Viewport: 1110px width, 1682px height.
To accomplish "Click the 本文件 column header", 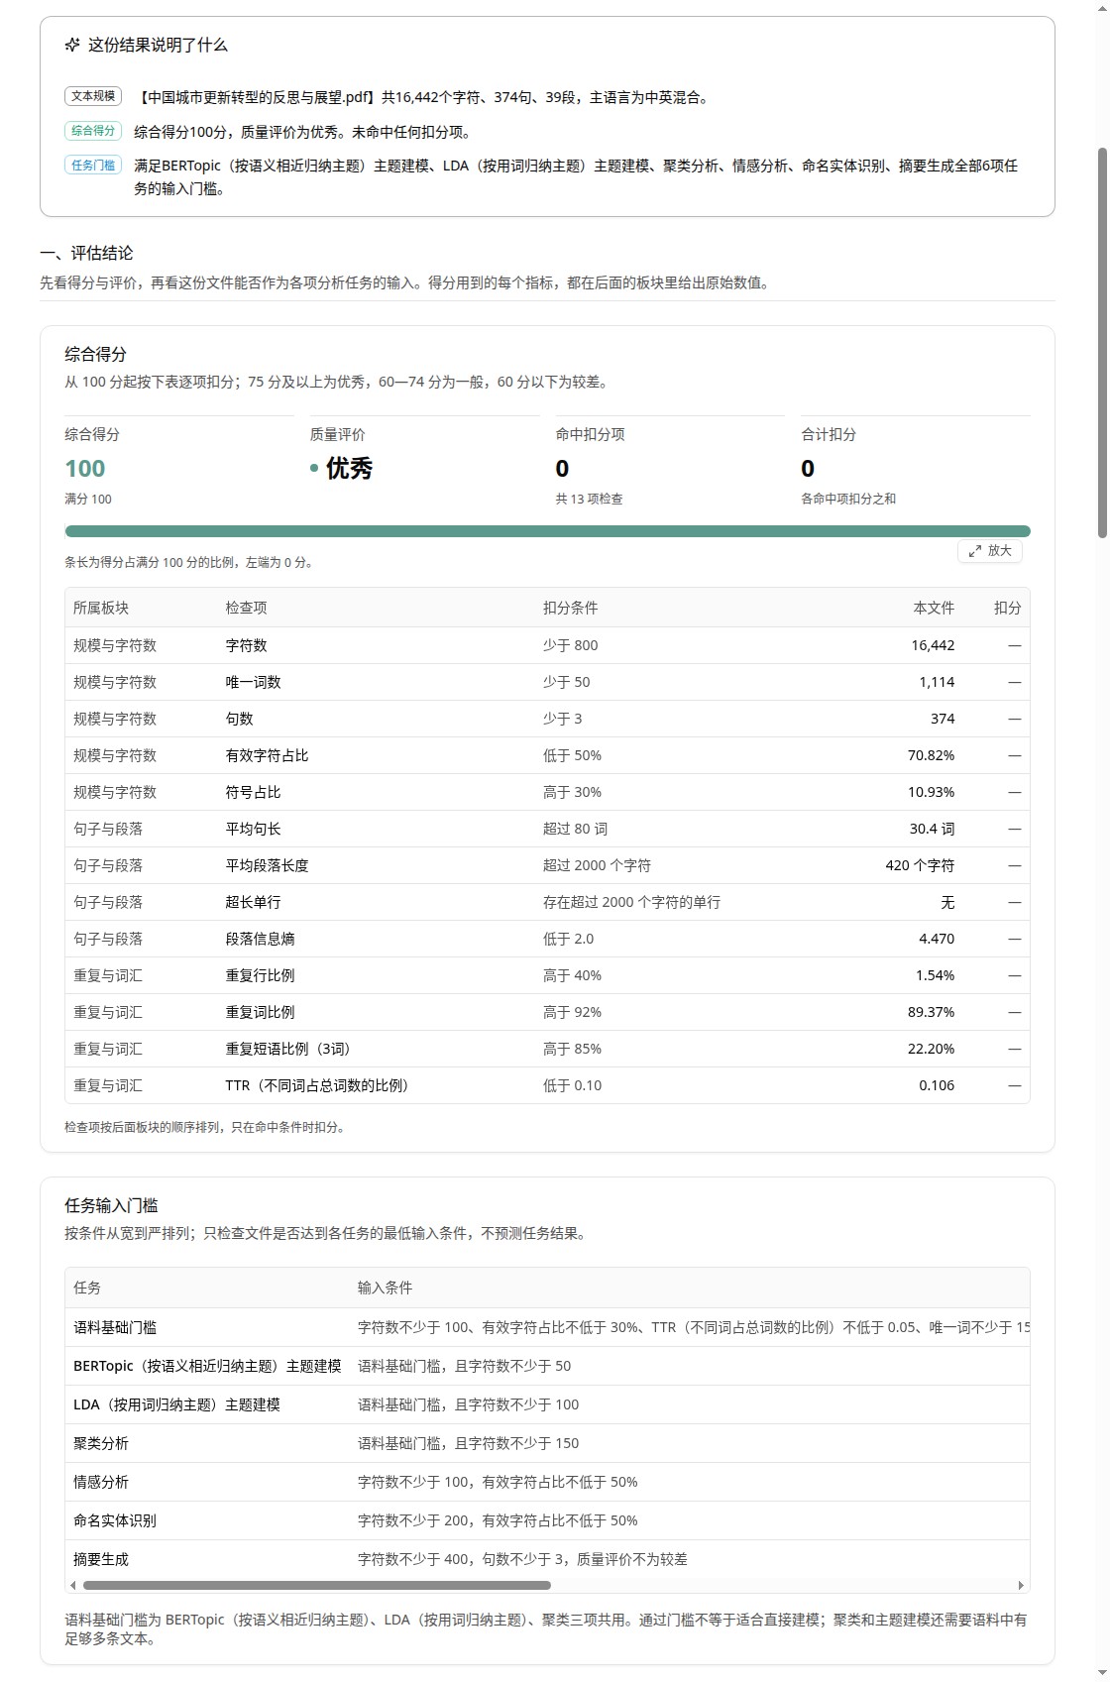I will click(934, 608).
